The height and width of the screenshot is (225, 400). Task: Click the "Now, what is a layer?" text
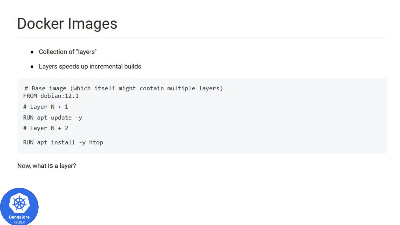click(47, 166)
